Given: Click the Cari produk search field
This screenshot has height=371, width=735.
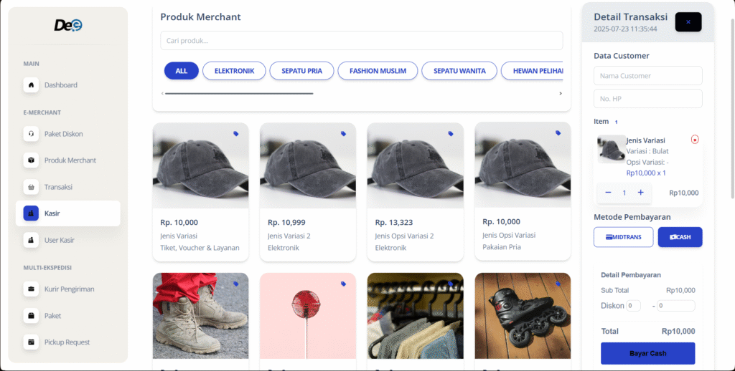Looking at the screenshot, I should coord(361,40).
